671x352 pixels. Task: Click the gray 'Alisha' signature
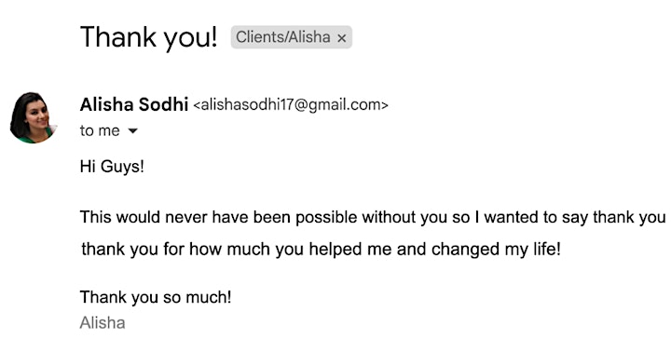(103, 322)
